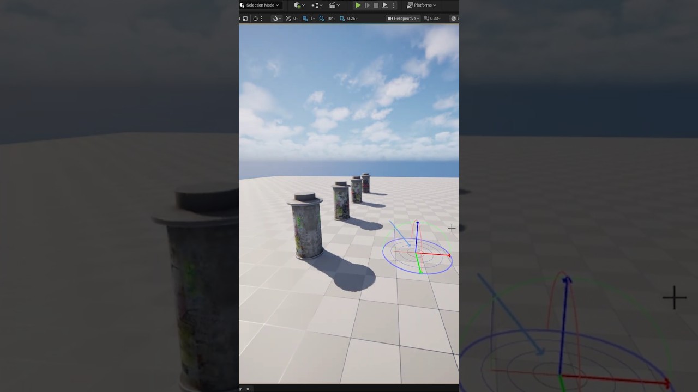
Task: Open viewport toolbar three-dot options
Action: pyautogui.click(x=261, y=19)
